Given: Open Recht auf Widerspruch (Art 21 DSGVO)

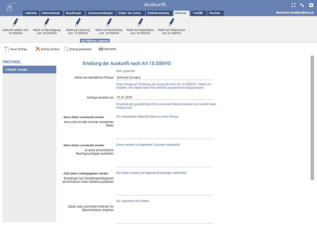Looking at the screenshot, I should pos(172,23).
